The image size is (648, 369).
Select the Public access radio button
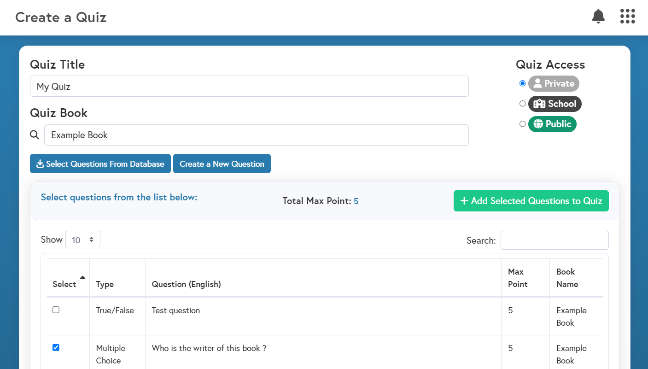[522, 124]
